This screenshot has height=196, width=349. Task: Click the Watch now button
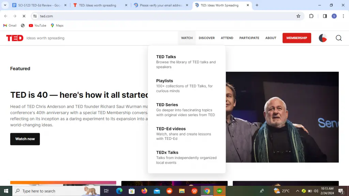tap(25, 139)
